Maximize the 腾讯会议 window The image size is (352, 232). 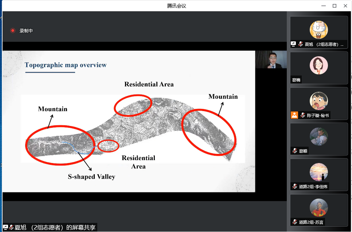coord(334,6)
